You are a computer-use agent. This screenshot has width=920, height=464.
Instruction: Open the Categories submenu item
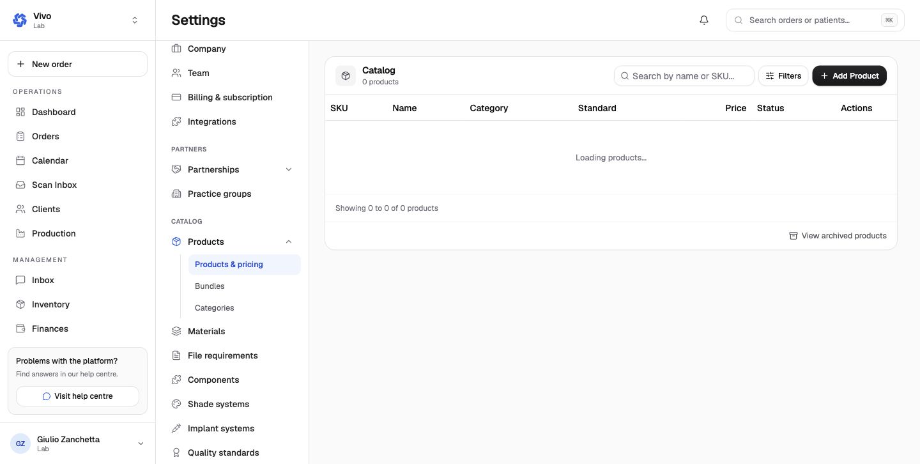pyautogui.click(x=244, y=308)
